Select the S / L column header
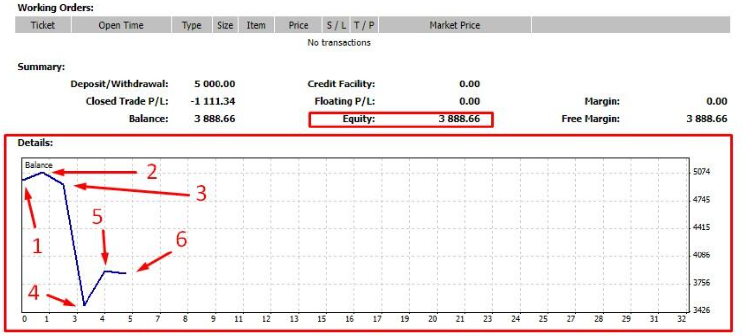 click(336, 25)
